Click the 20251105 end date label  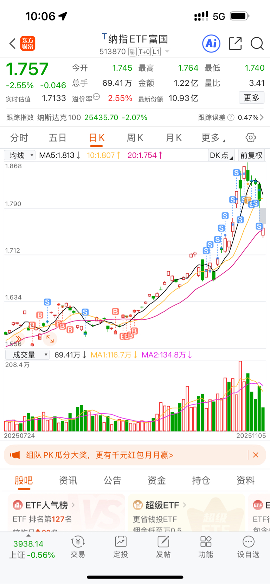(x=251, y=436)
